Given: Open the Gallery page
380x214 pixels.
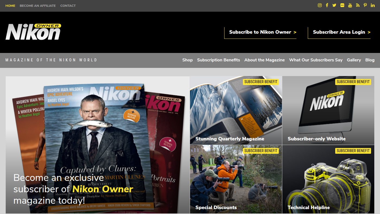Looking at the screenshot, I should (354, 60).
